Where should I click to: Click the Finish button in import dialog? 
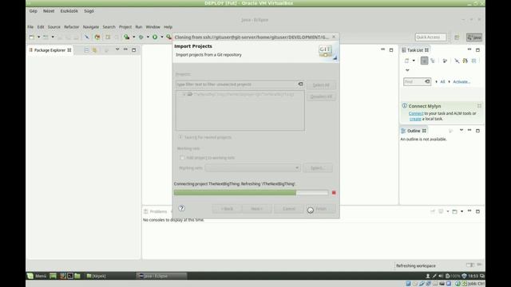tap(321, 209)
